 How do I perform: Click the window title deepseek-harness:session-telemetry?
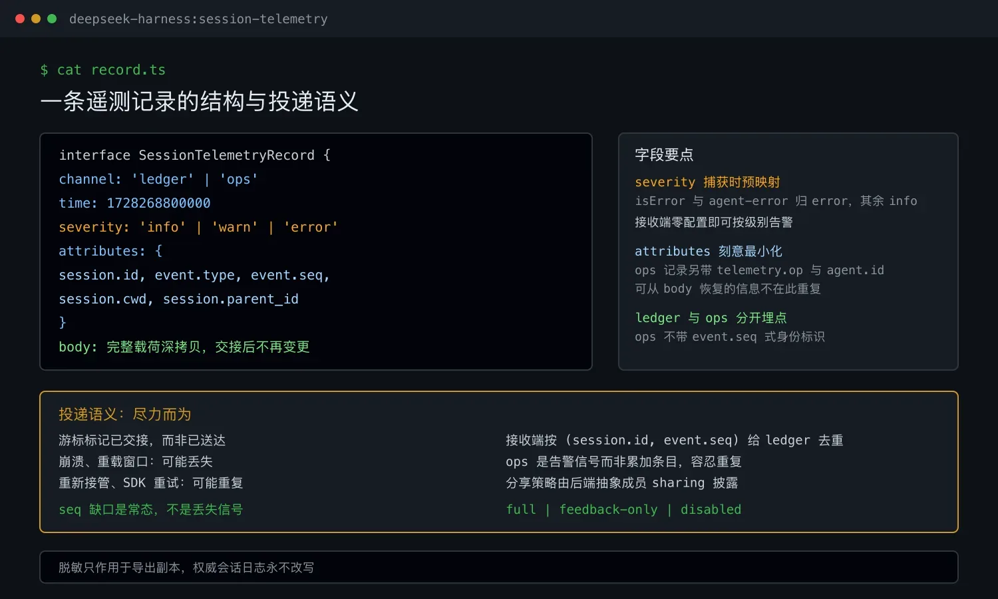point(198,19)
